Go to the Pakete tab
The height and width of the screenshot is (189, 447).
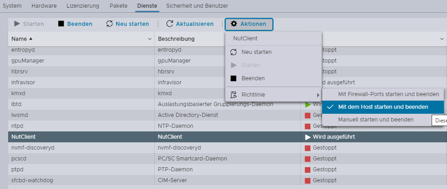click(118, 6)
